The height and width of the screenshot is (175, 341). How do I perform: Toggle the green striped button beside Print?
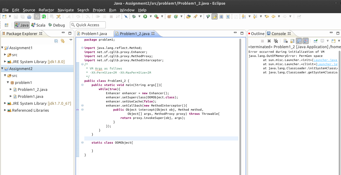pyautogui.click(x=44, y=16)
